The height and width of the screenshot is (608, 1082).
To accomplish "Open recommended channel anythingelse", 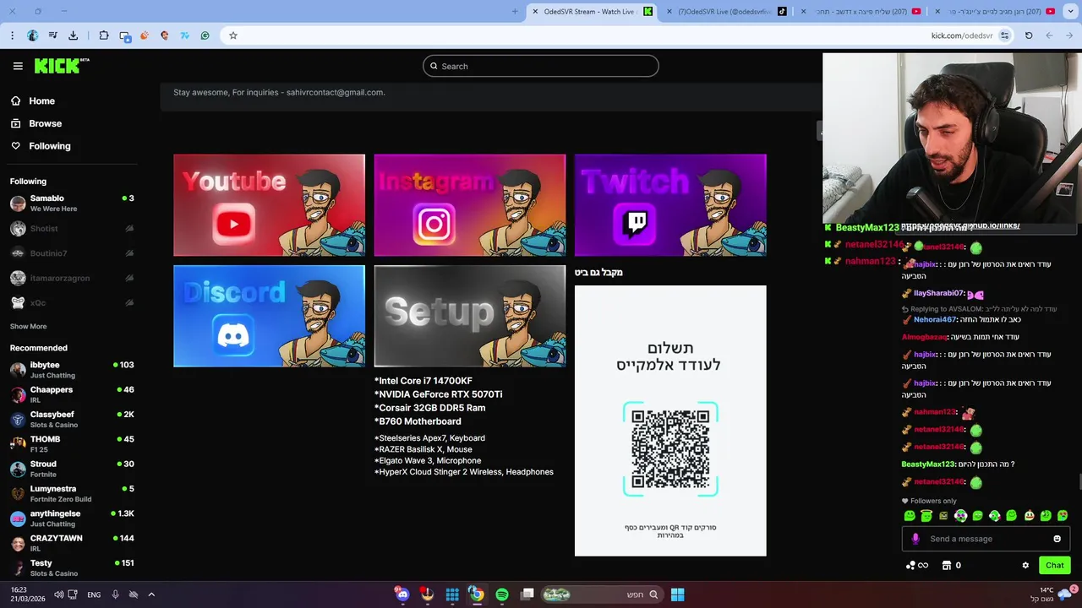I will 72,518.
